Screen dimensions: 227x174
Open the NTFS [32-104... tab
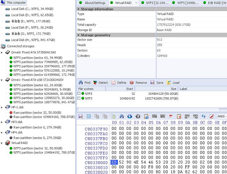(x=155, y=3)
